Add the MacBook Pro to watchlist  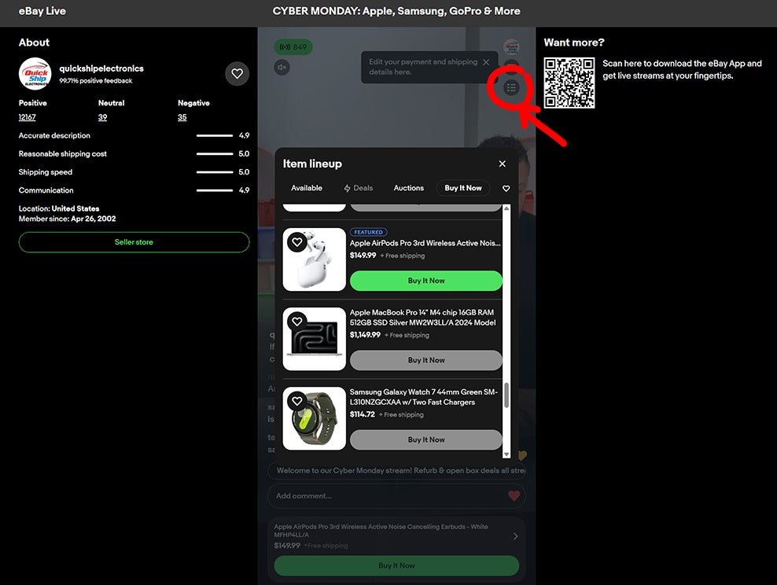pos(296,321)
